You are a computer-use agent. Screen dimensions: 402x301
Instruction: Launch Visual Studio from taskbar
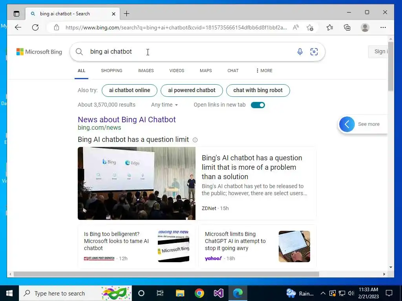click(x=218, y=293)
